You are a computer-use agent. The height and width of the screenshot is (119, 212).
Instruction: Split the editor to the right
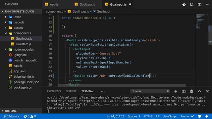pyautogui.click(x=199, y=4)
